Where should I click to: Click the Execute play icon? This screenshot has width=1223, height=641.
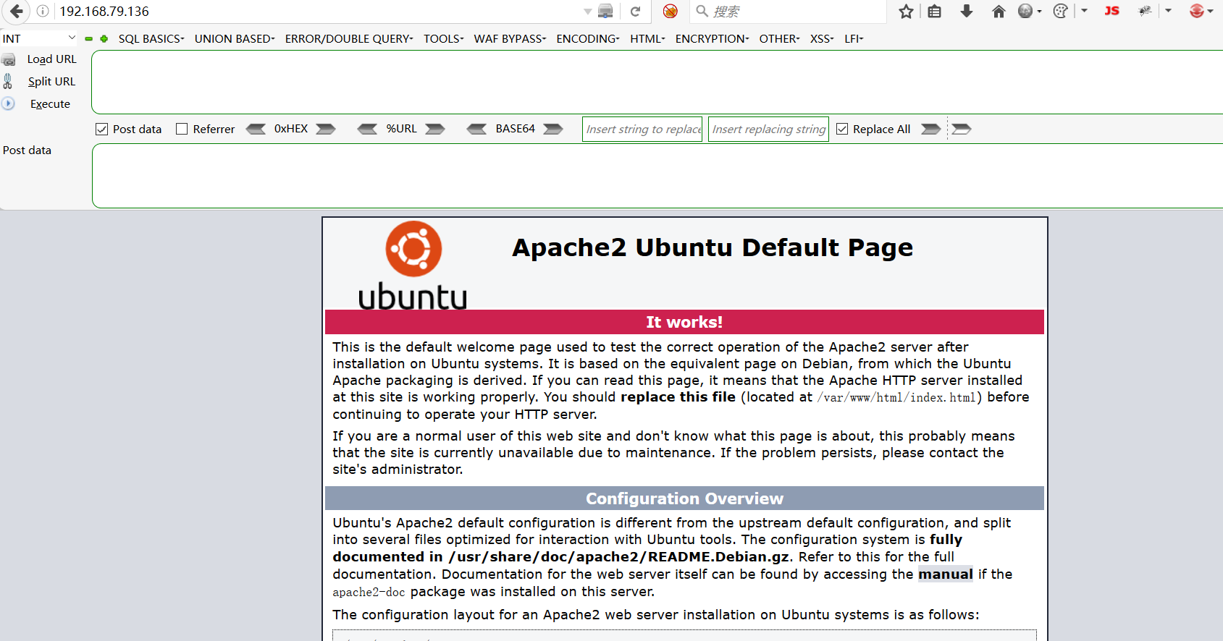[x=8, y=103]
